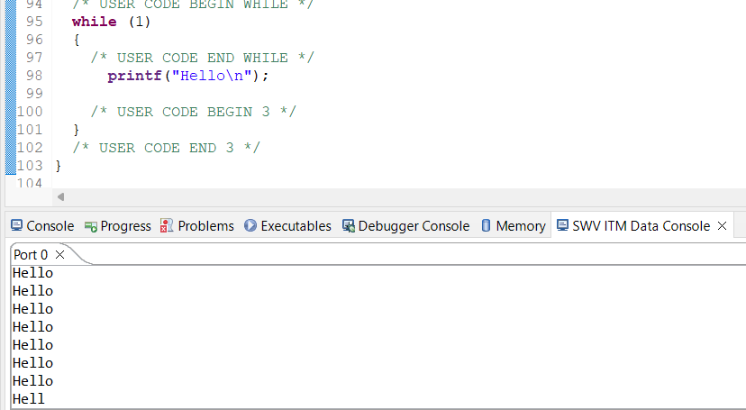Click the printf("Hello\n") code line
746x410 pixels.
188,76
